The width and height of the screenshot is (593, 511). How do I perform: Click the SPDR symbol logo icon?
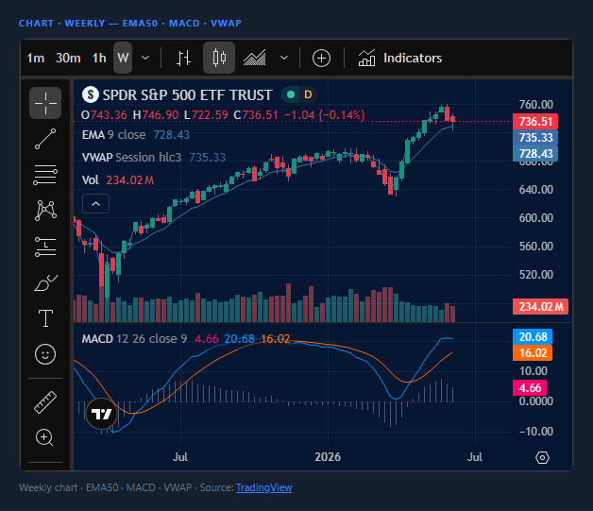coord(91,94)
